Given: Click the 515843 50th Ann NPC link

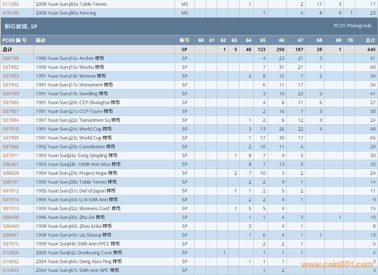Looking at the screenshot, I should tap(10, 270).
